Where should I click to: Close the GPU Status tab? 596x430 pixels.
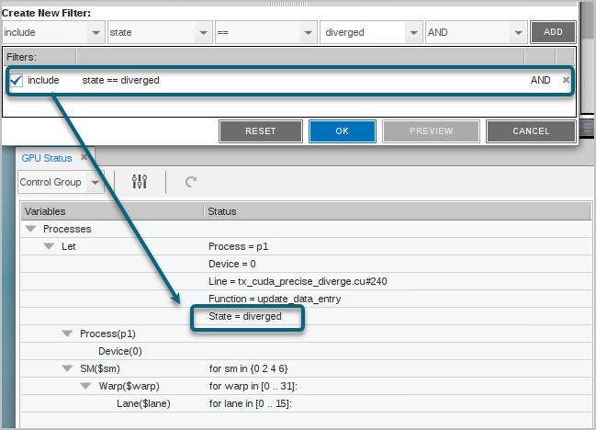pos(84,158)
